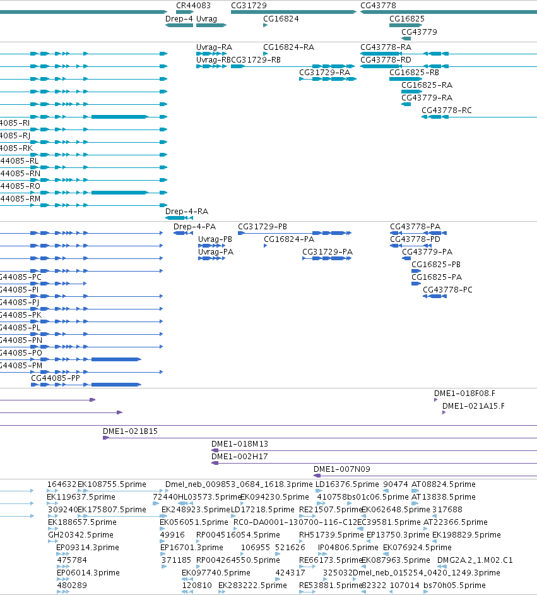Viewport: 537px width, 595px height.
Task: Click the CG43779 gene label
Action: coord(419,32)
